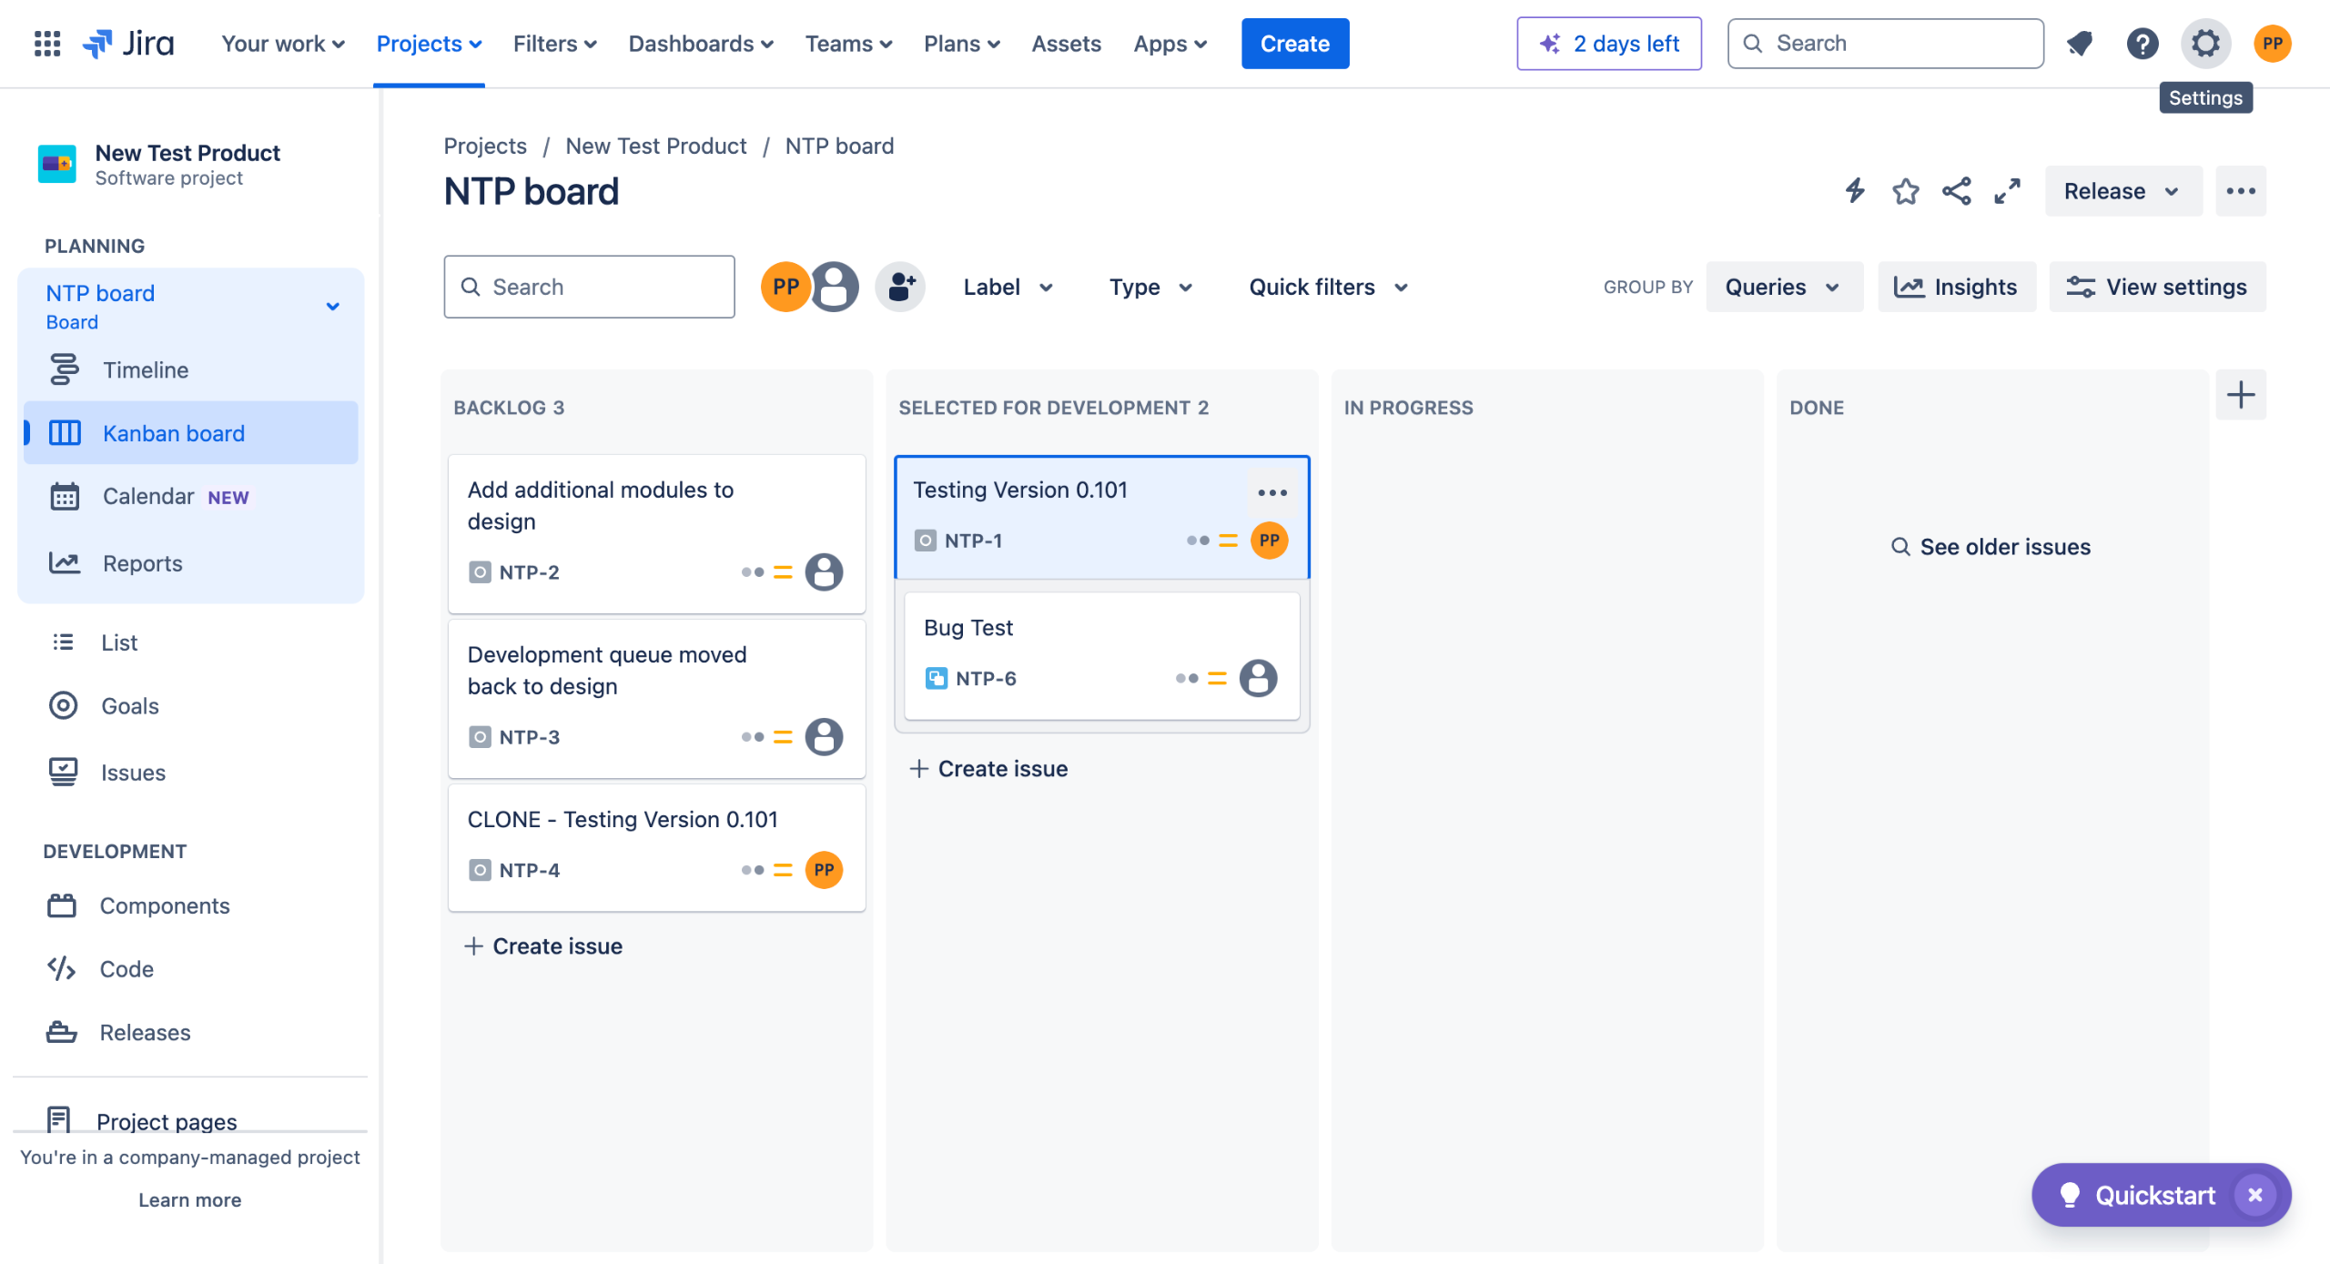Screen dimensions: 2330x1264
Task: Open Releases in sidebar
Action: coord(191,1032)
